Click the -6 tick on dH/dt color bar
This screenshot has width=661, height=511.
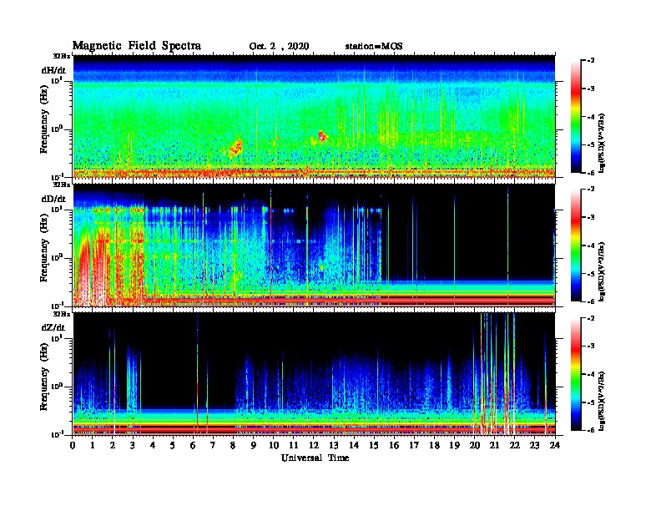click(x=591, y=173)
